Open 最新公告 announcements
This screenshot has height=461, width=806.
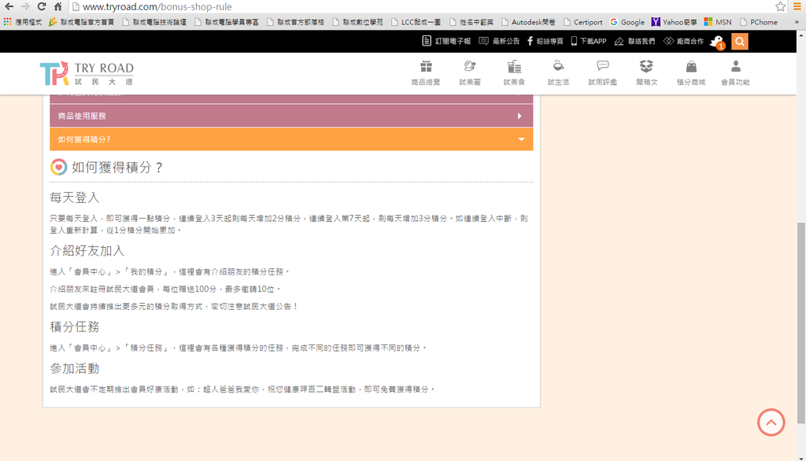(x=499, y=41)
